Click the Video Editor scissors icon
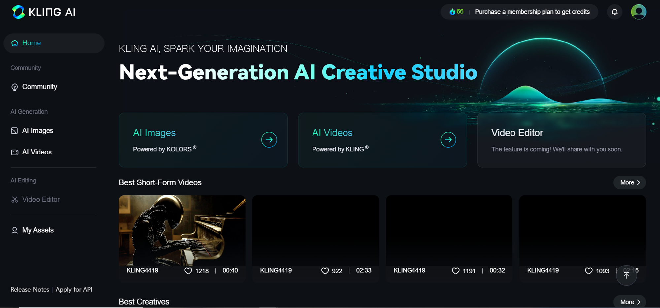This screenshot has height=308, width=660. pos(15,200)
